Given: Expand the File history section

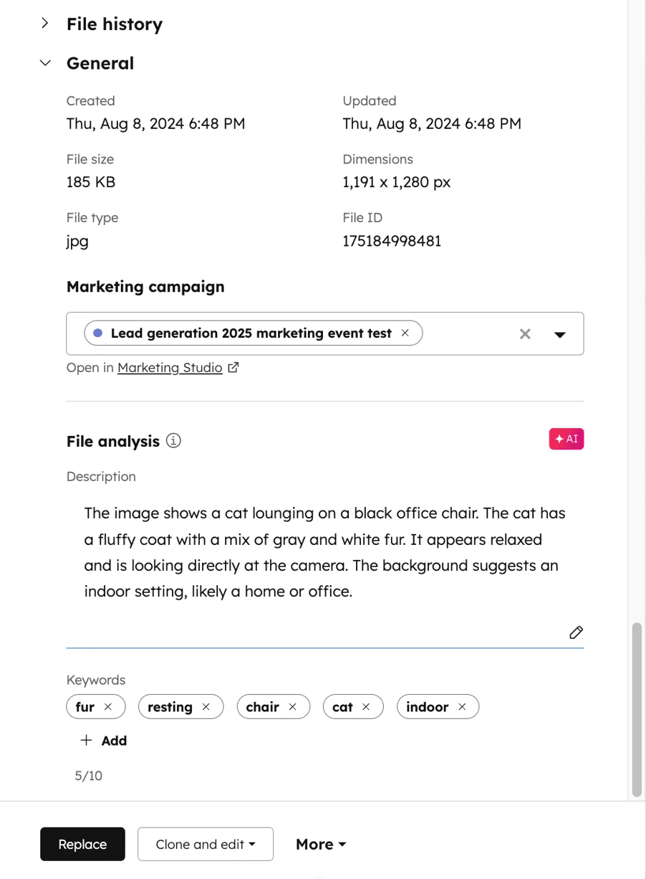Looking at the screenshot, I should click(44, 23).
